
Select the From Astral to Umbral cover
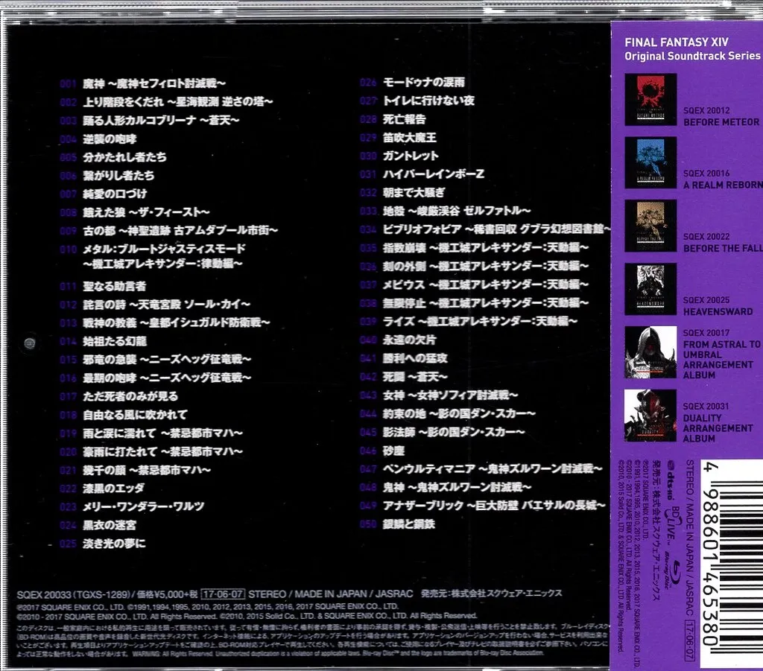click(650, 352)
